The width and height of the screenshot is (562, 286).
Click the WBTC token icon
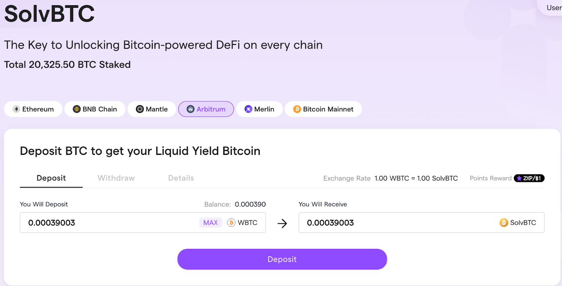point(231,223)
